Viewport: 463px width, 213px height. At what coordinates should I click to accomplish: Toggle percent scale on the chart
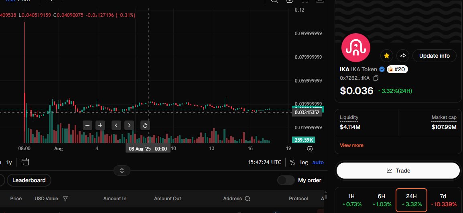point(292,162)
